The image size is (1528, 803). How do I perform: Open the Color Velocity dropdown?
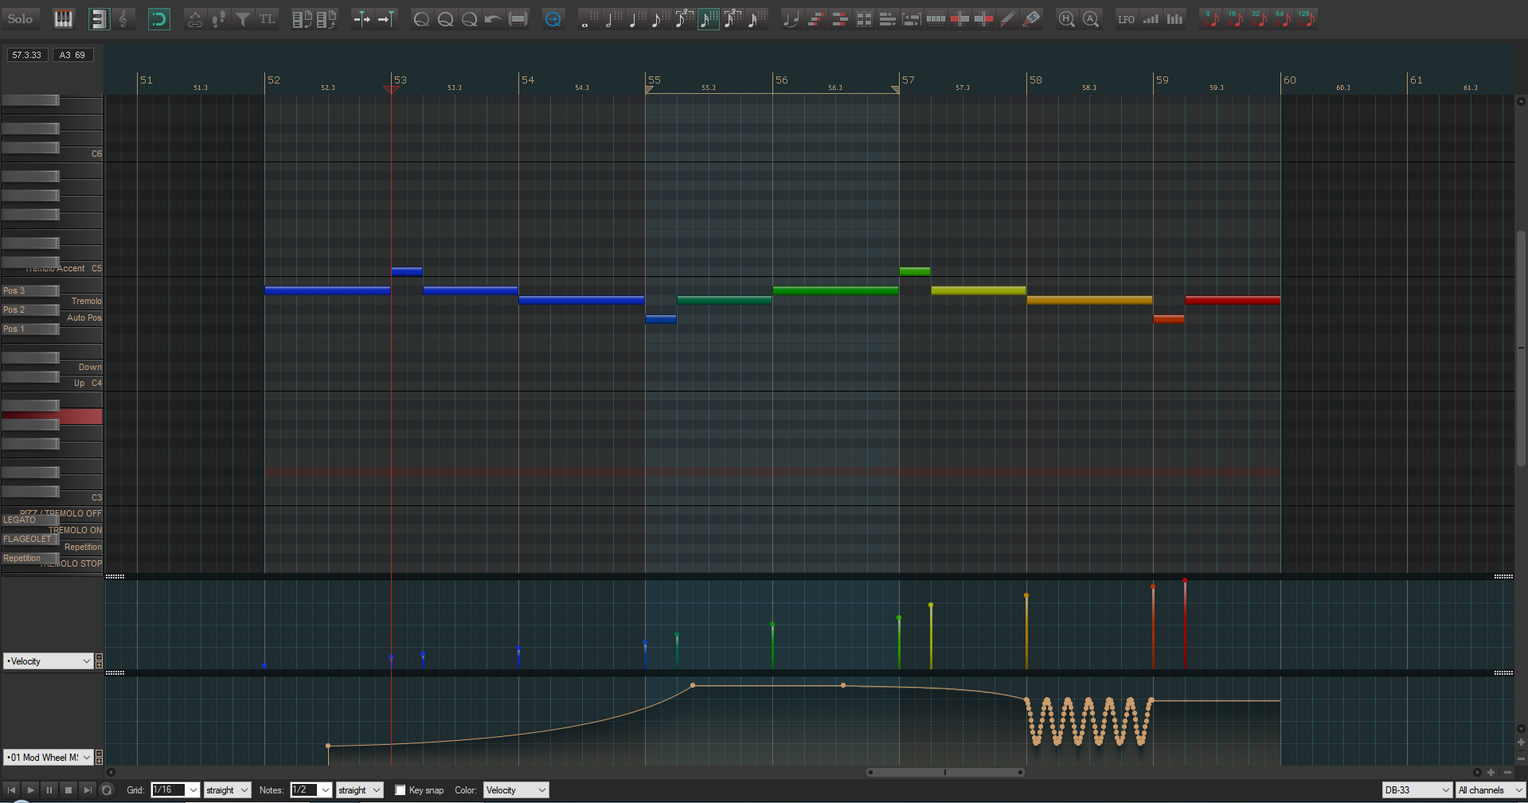coord(516,790)
